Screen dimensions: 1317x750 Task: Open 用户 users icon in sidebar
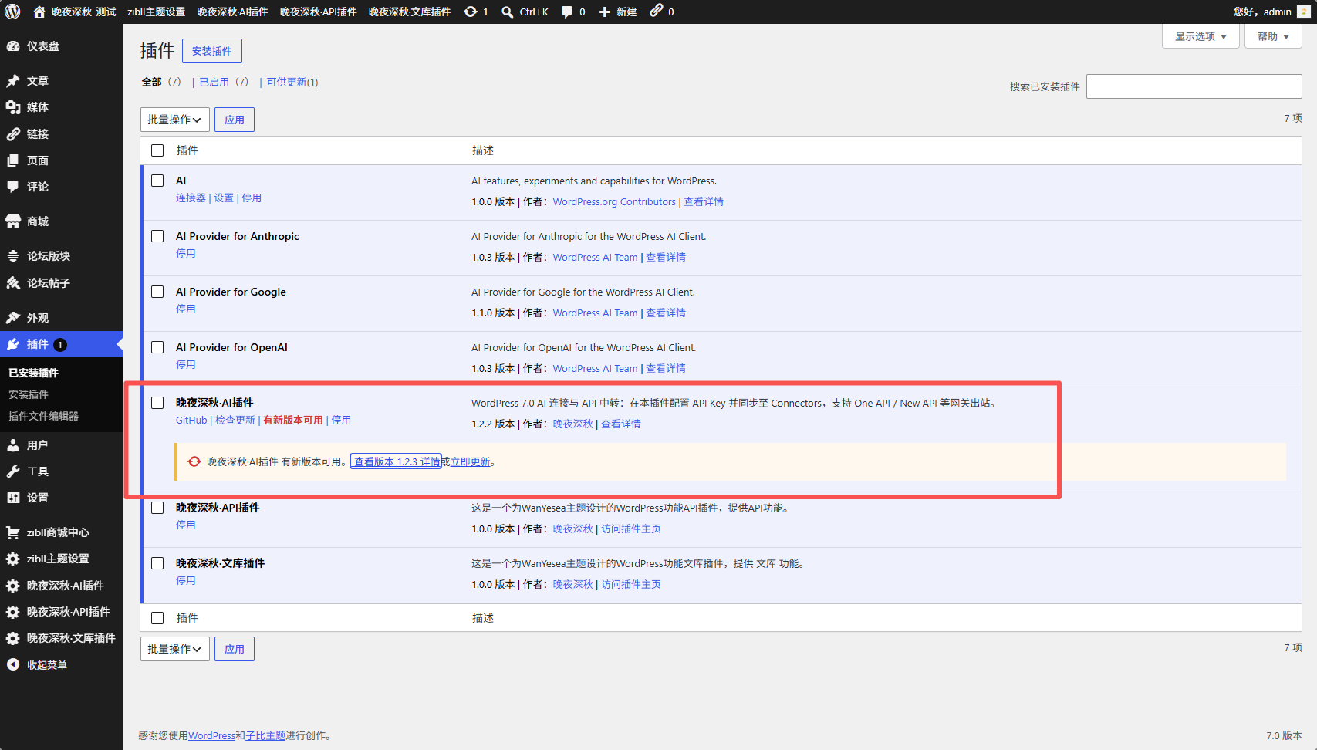point(13,445)
